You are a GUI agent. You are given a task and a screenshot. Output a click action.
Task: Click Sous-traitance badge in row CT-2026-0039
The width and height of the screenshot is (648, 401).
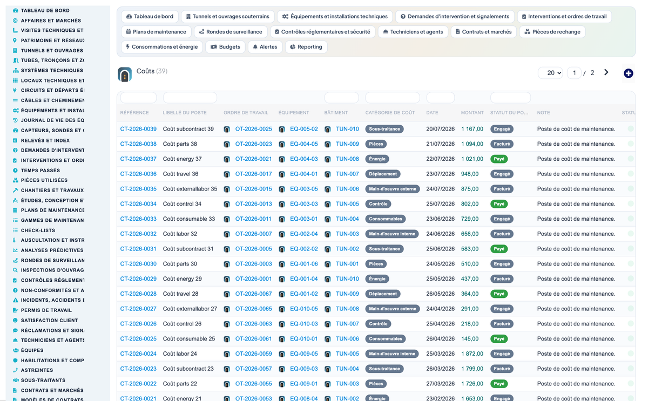point(384,129)
